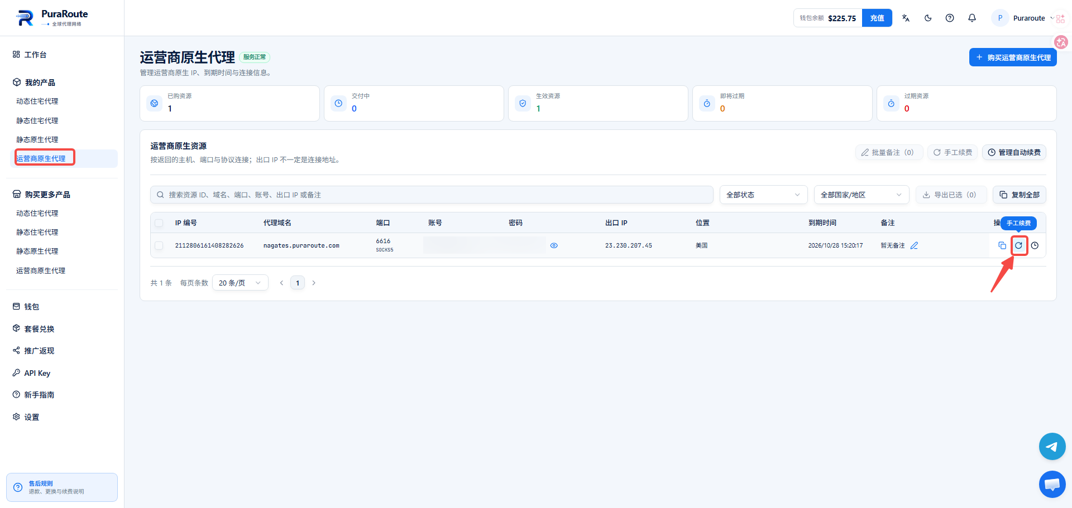Click the 手工续费 button above the table

click(x=953, y=152)
